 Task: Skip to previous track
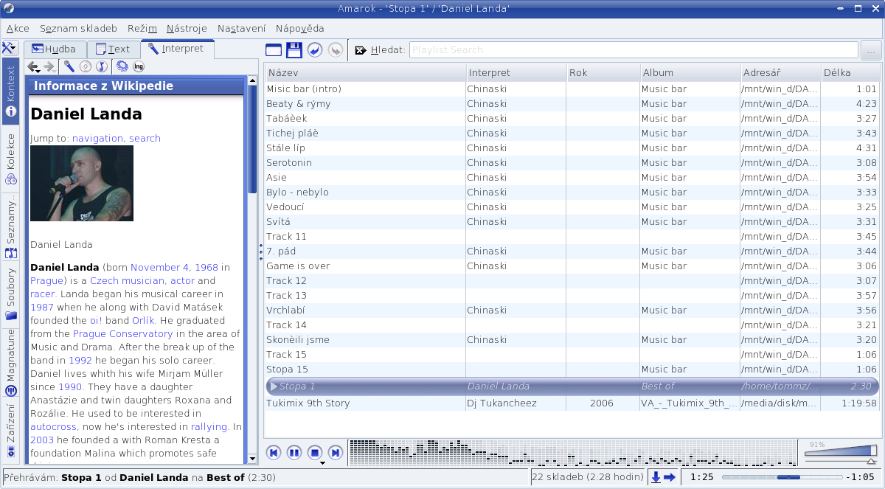tap(274, 452)
